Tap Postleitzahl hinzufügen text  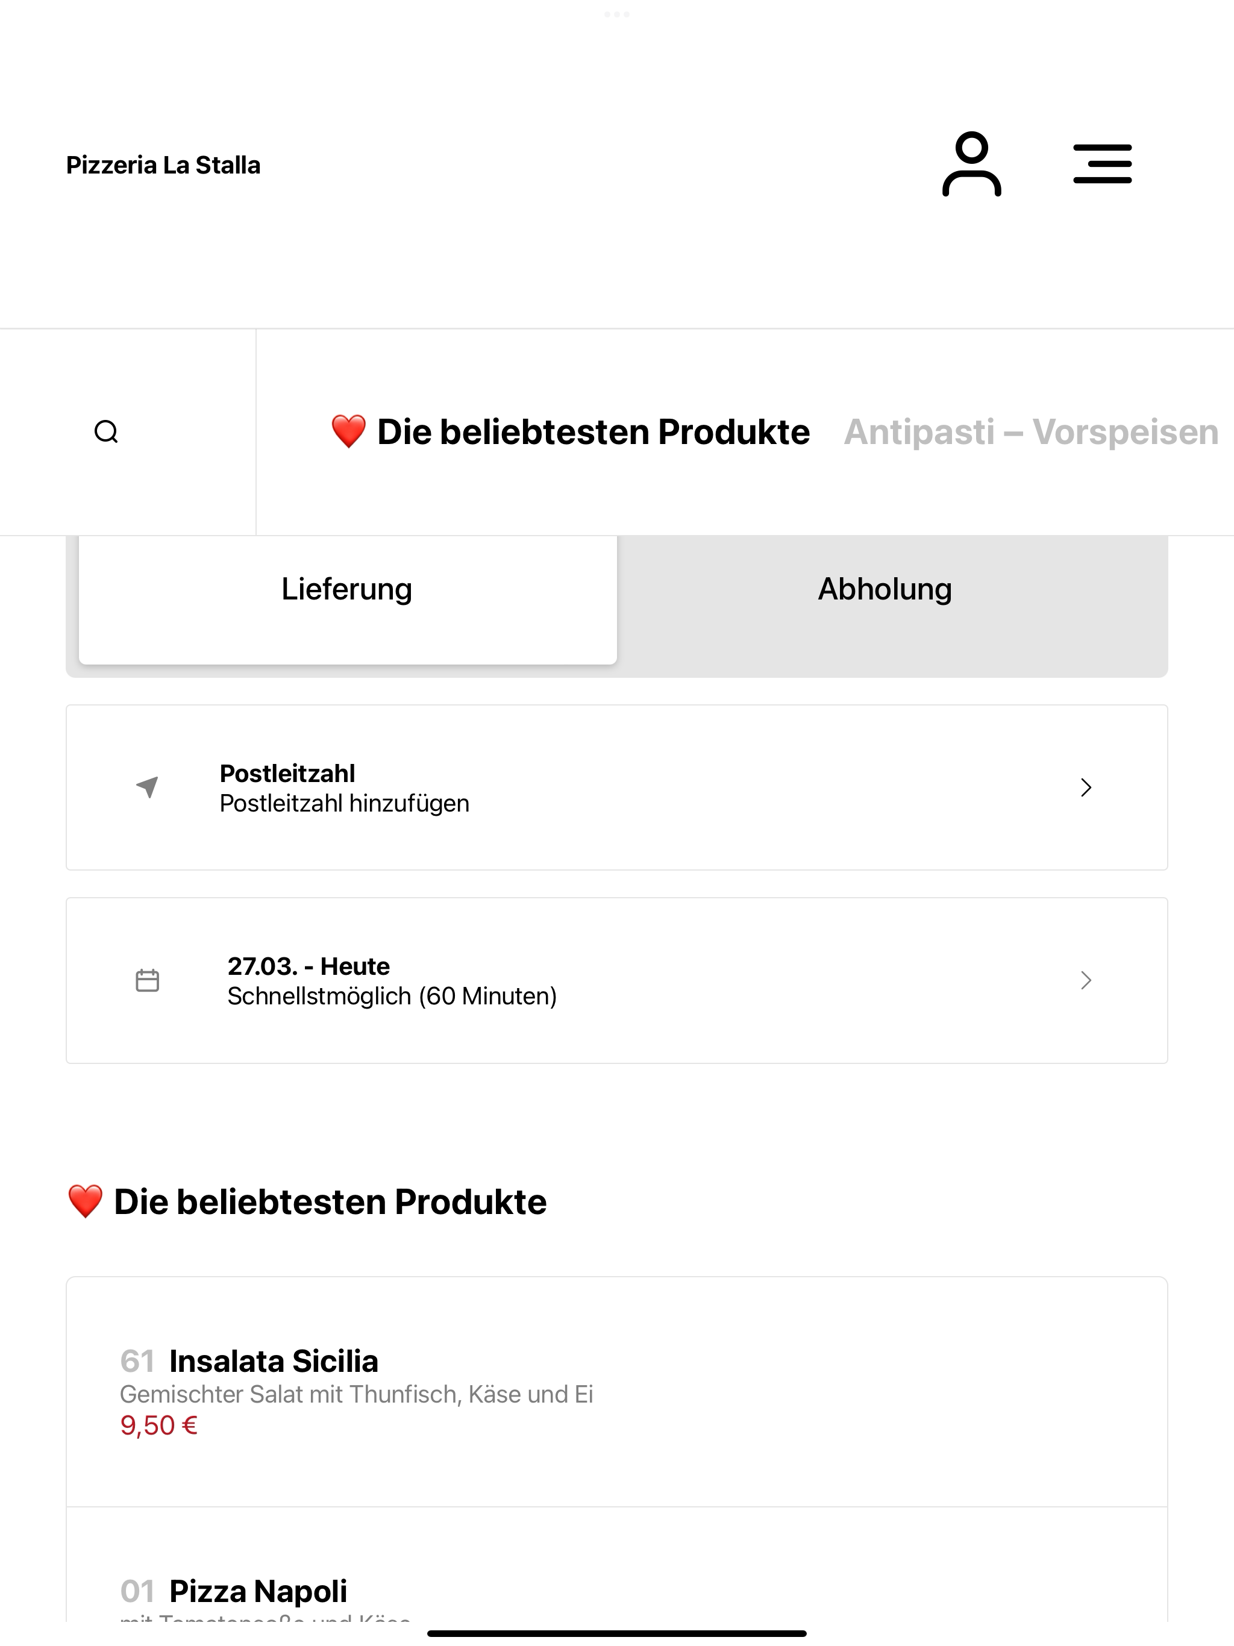(x=345, y=804)
